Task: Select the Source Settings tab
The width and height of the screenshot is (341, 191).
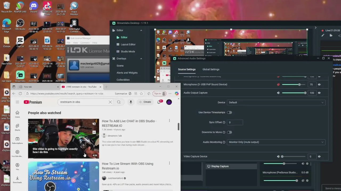Action: (x=187, y=69)
